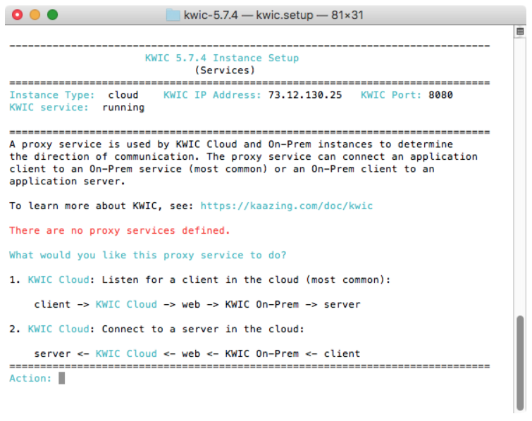The height and width of the screenshot is (421, 532).
Task: Click the vertical scrollbar thumb
Action: [x=520, y=363]
